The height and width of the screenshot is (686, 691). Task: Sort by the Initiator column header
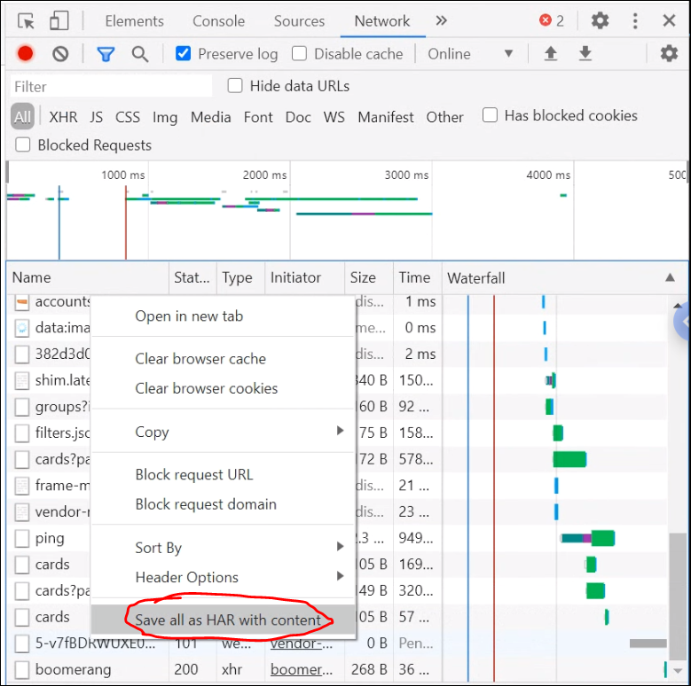pos(304,277)
